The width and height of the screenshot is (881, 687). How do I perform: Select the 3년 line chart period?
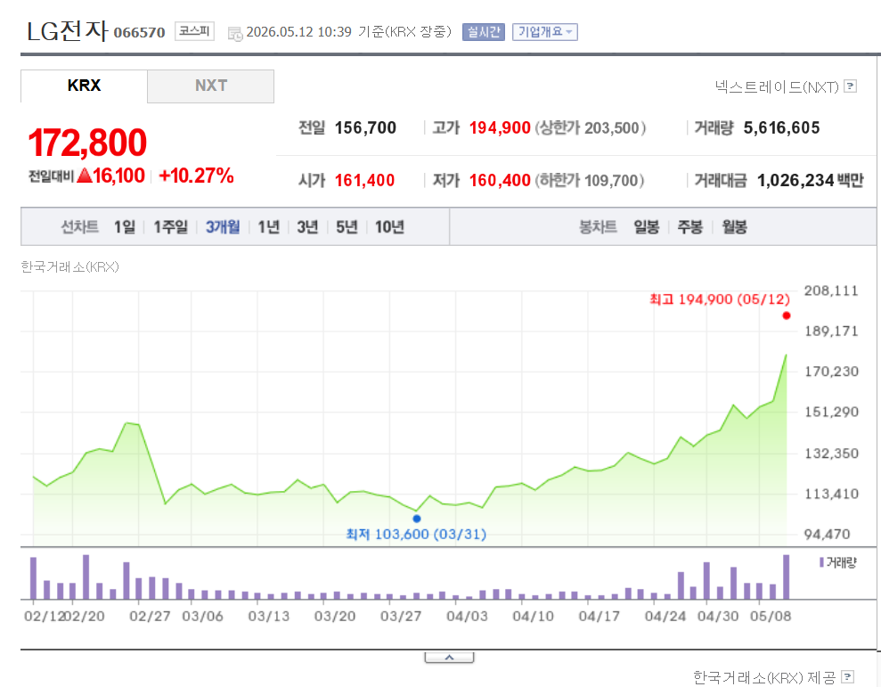pos(307,227)
